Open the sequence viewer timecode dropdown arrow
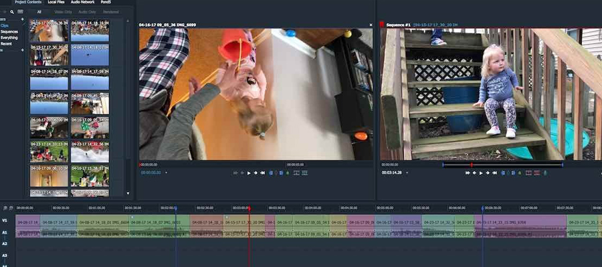The width and height of the screenshot is (602, 267). 406,173
